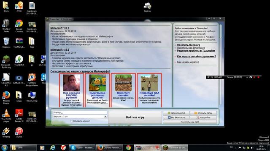Image resolution: width=270 pixels, height=151 pixels.
Task: Open Windows Media Player taskbar icon
Action: pyautogui.click(x=42, y=148)
